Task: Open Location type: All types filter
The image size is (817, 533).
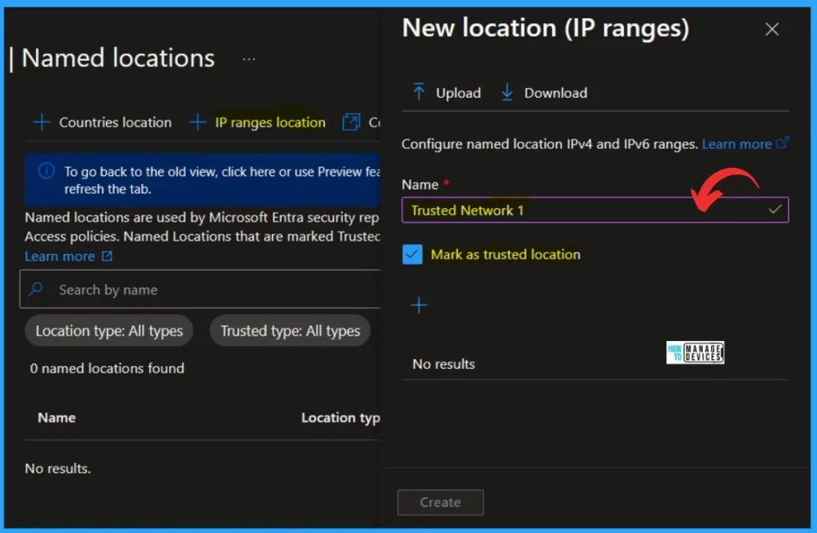Action: (109, 331)
